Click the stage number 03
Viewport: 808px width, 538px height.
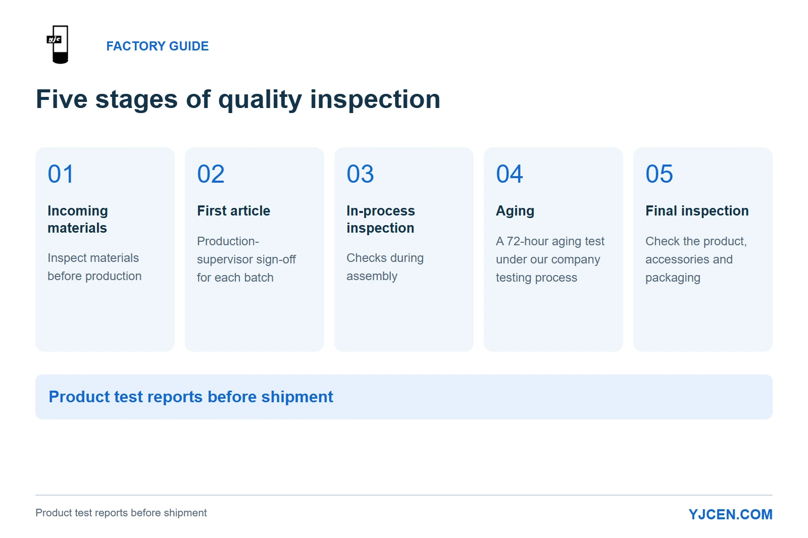coord(360,174)
